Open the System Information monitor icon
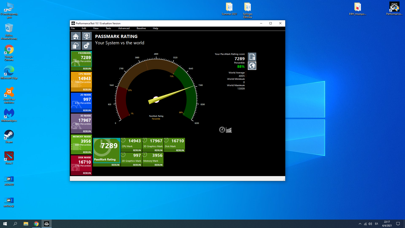Image resolution: width=405 pixels, height=228 pixels. (x=87, y=36)
